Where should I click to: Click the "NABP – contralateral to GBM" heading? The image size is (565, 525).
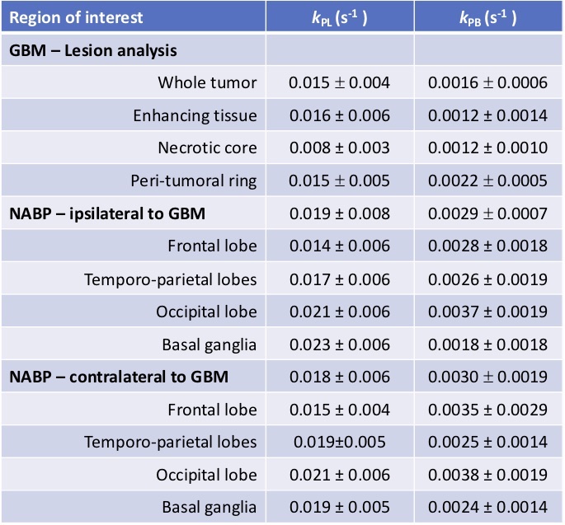(119, 377)
